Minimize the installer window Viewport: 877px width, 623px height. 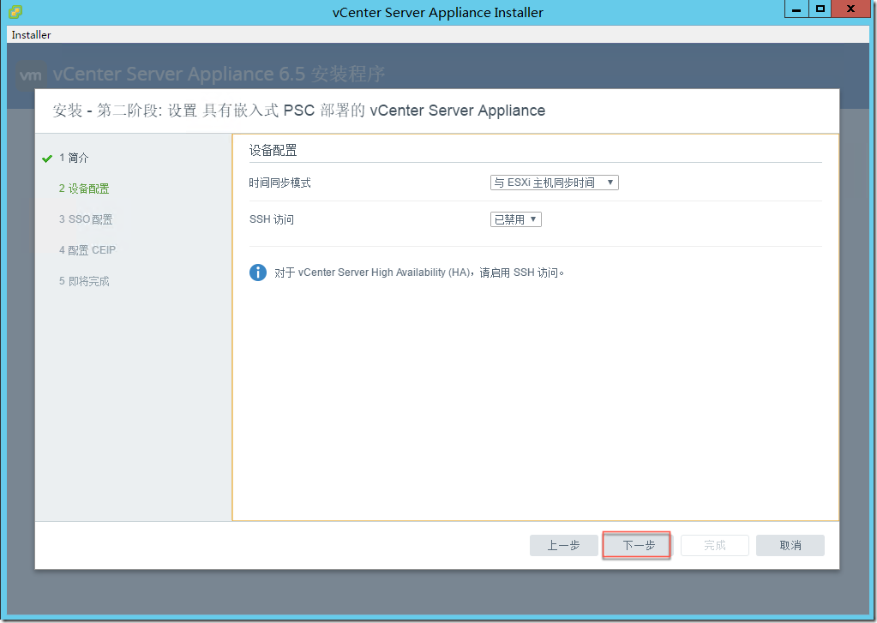796,9
